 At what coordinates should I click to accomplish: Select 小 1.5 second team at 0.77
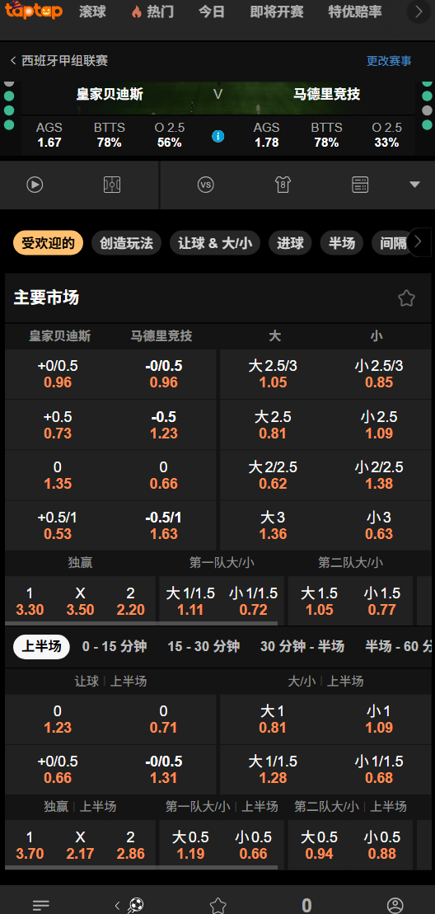pyautogui.click(x=382, y=602)
